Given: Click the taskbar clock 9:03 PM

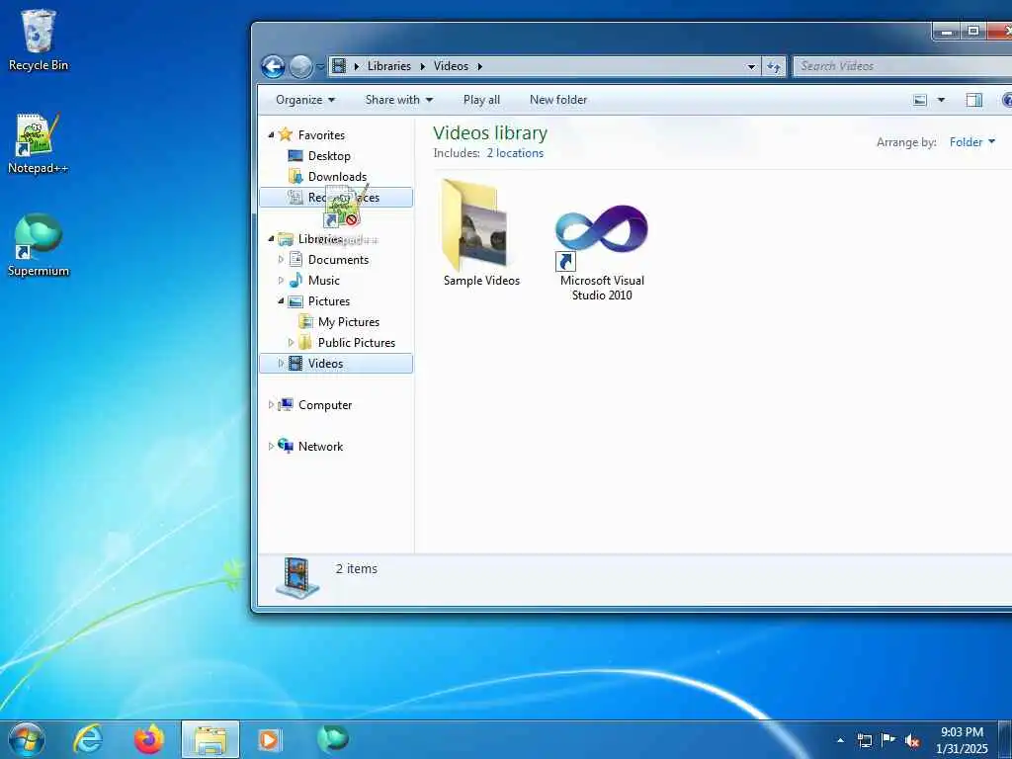Looking at the screenshot, I should pos(962,732).
